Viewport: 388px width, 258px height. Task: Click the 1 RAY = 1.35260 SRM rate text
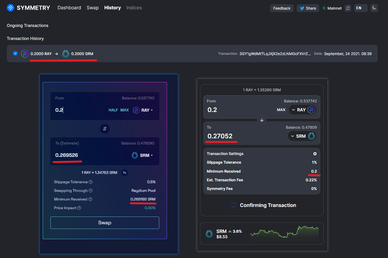tap(262, 90)
